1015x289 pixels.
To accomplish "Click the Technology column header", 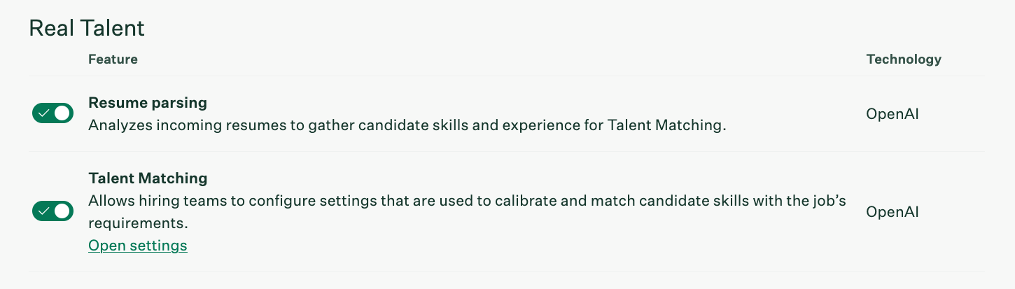I will [904, 59].
